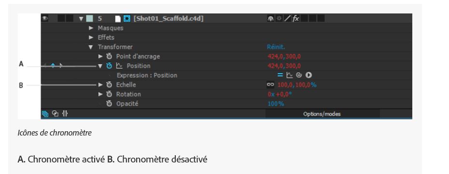
Task: Expand the Masques group
Action: [91, 28]
